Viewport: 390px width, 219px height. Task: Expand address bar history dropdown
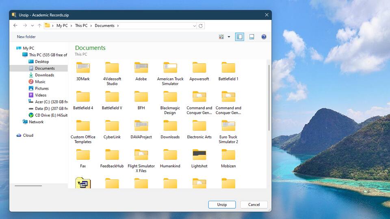(x=195, y=26)
